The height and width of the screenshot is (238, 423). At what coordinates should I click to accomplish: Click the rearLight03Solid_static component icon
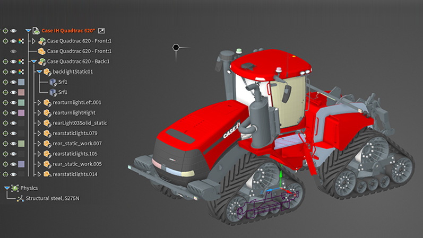[47, 123]
